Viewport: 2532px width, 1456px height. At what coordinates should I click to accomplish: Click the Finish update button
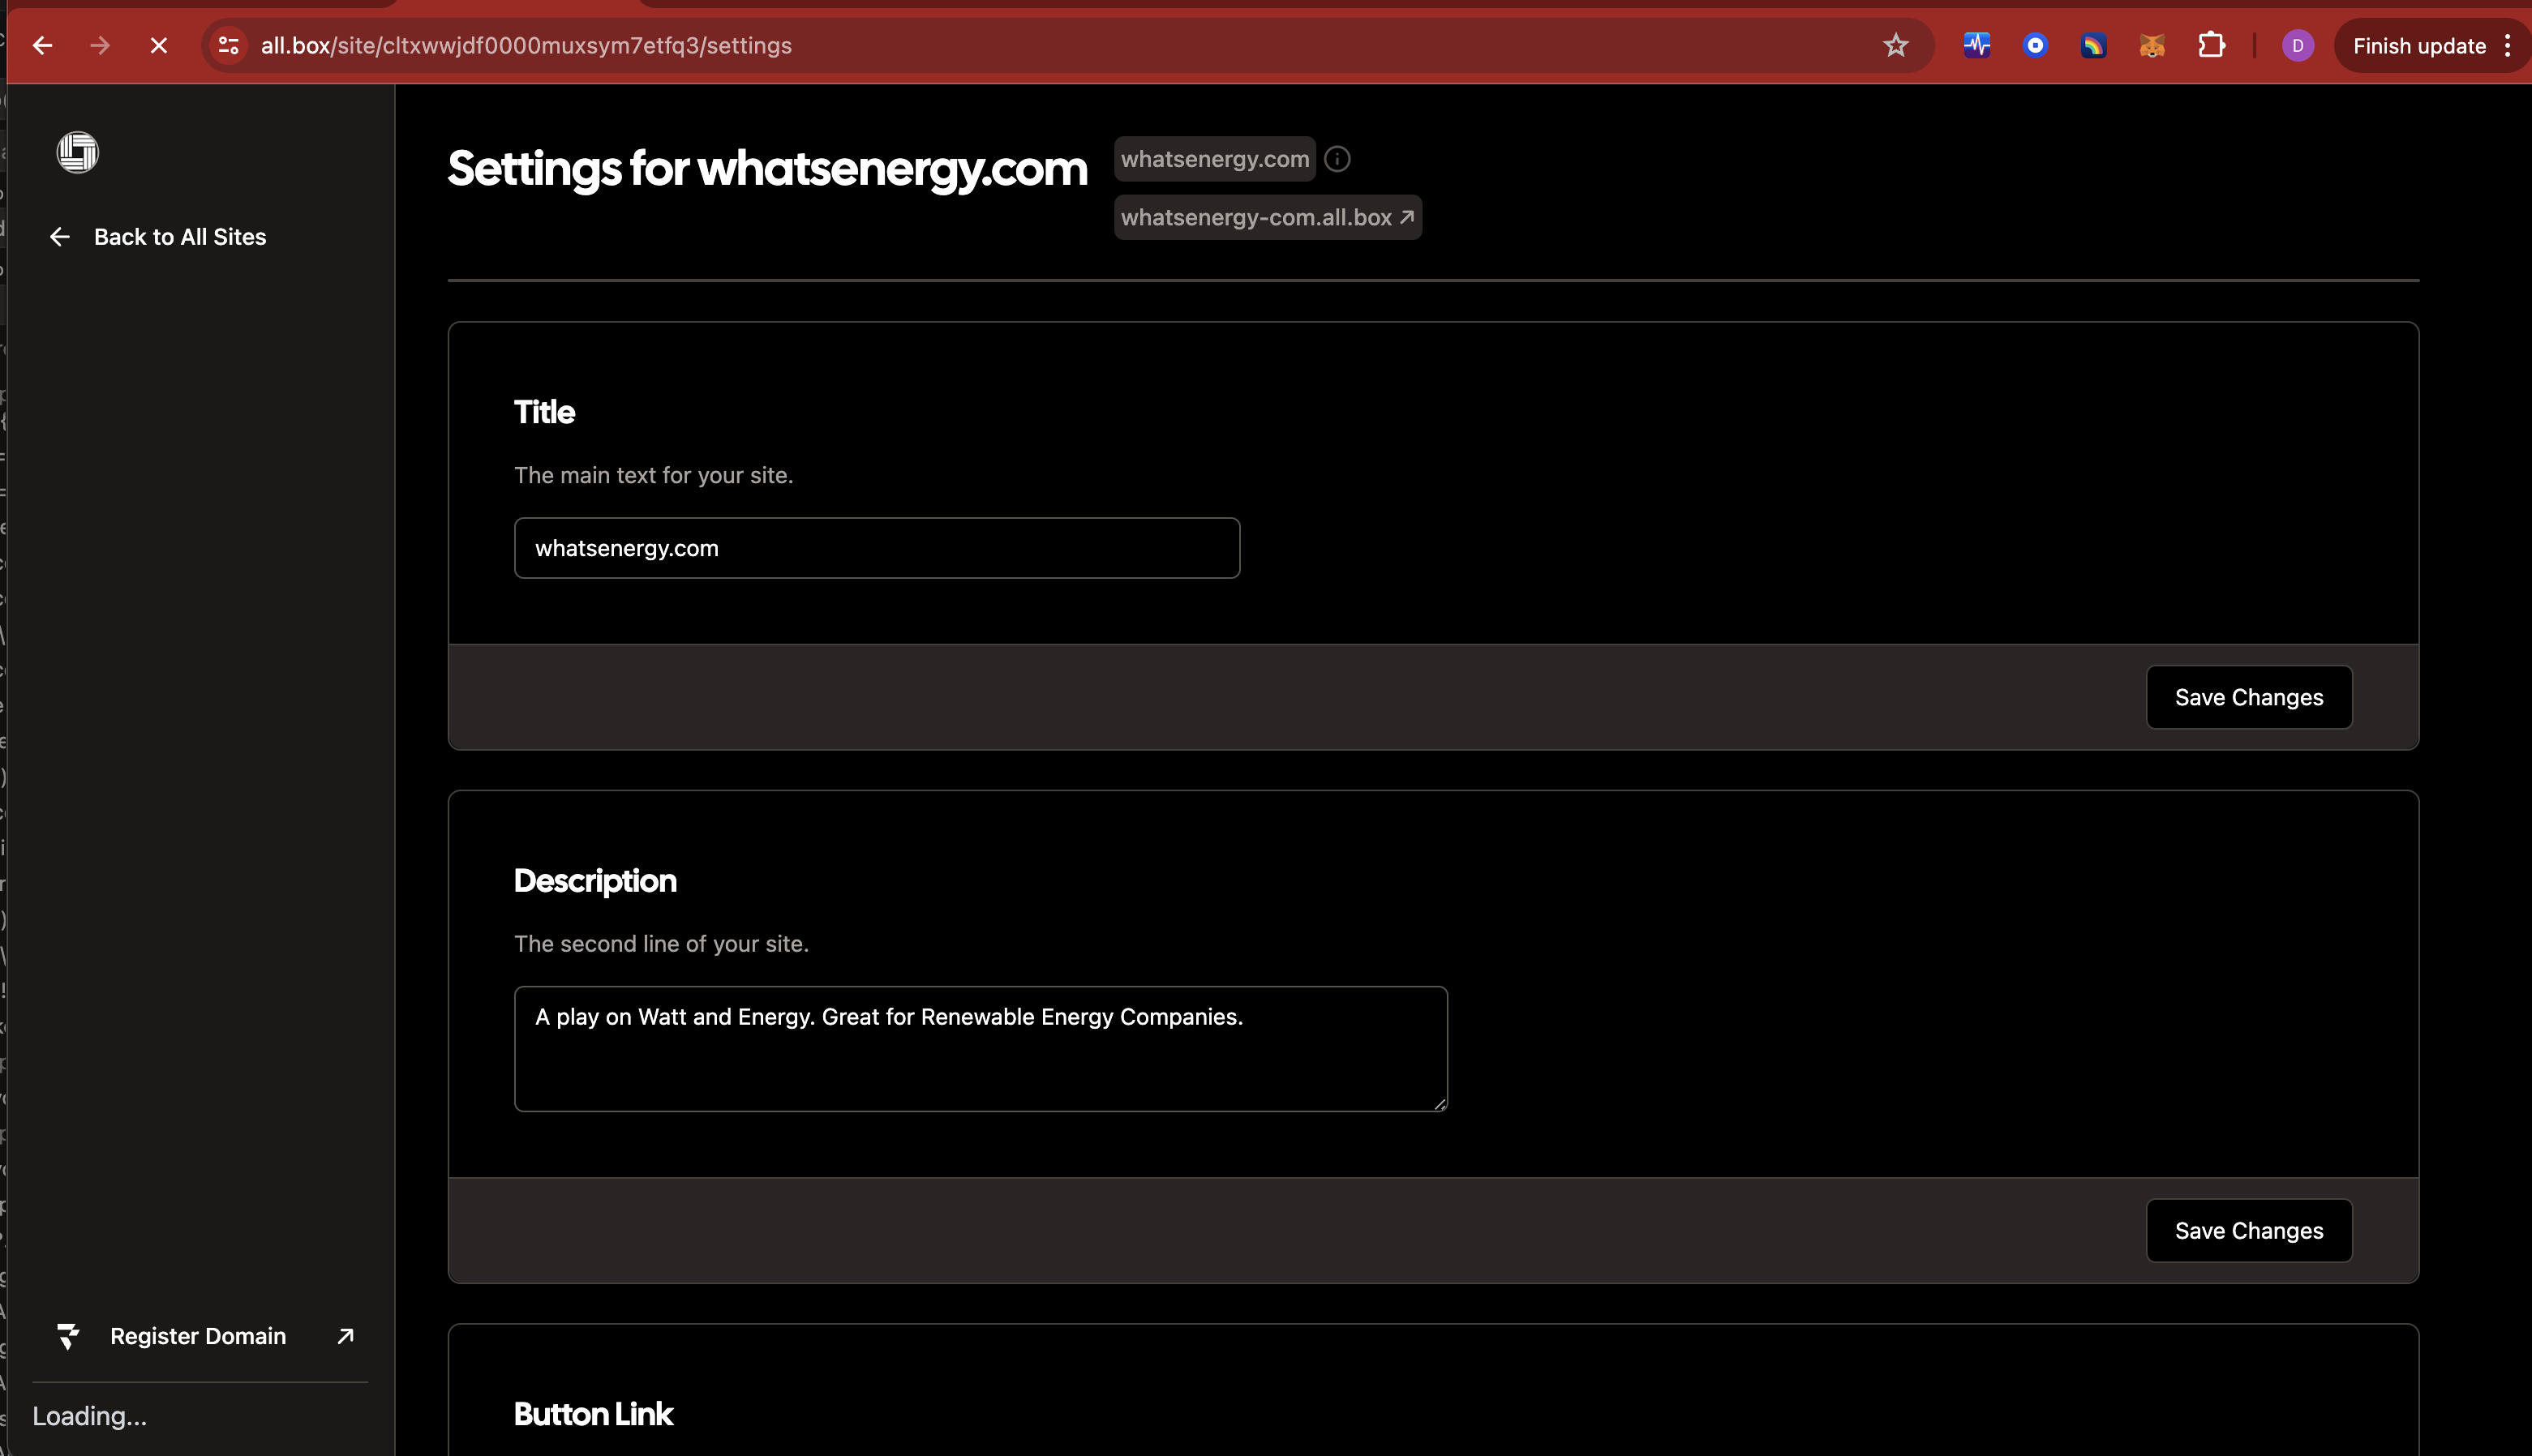pyautogui.click(x=2419, y=46)
